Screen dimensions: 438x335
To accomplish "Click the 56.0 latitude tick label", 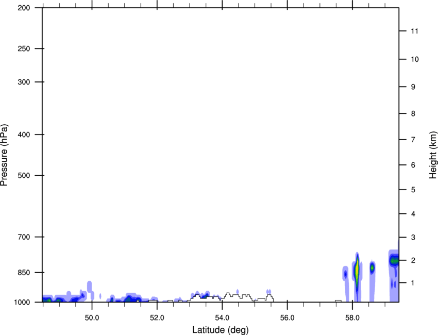I will click(x=287, y=318).
